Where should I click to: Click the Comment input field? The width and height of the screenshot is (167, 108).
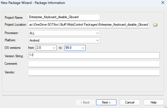pyautogui.click(x=94, y=64)
